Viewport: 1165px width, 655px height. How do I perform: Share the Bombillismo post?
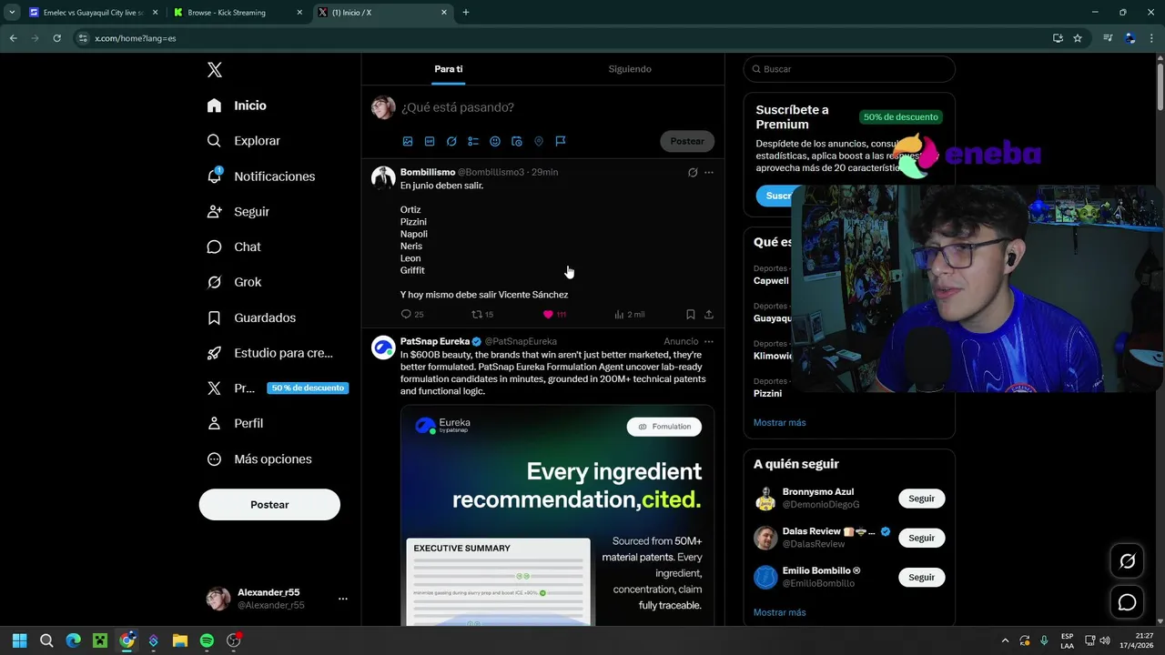(709, 314)
